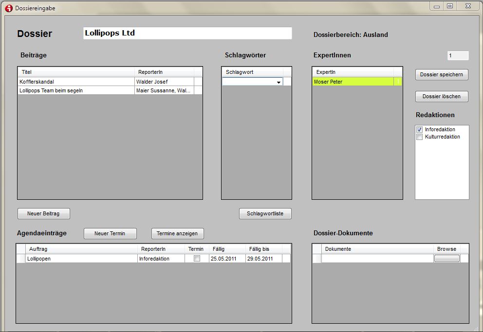483x332 pixels.
Task: Click the Dossier speichern button
Action: 442,75
